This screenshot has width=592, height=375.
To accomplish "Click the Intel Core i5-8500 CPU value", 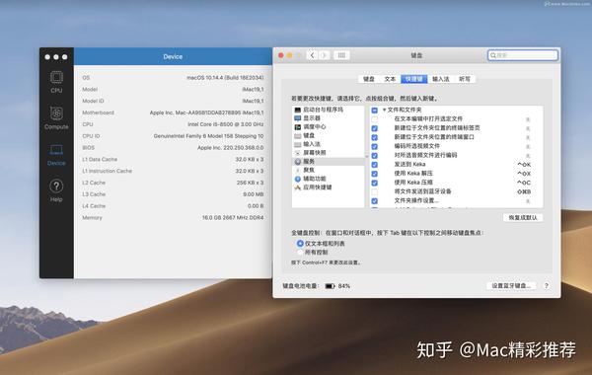I will tap(226, 124).
